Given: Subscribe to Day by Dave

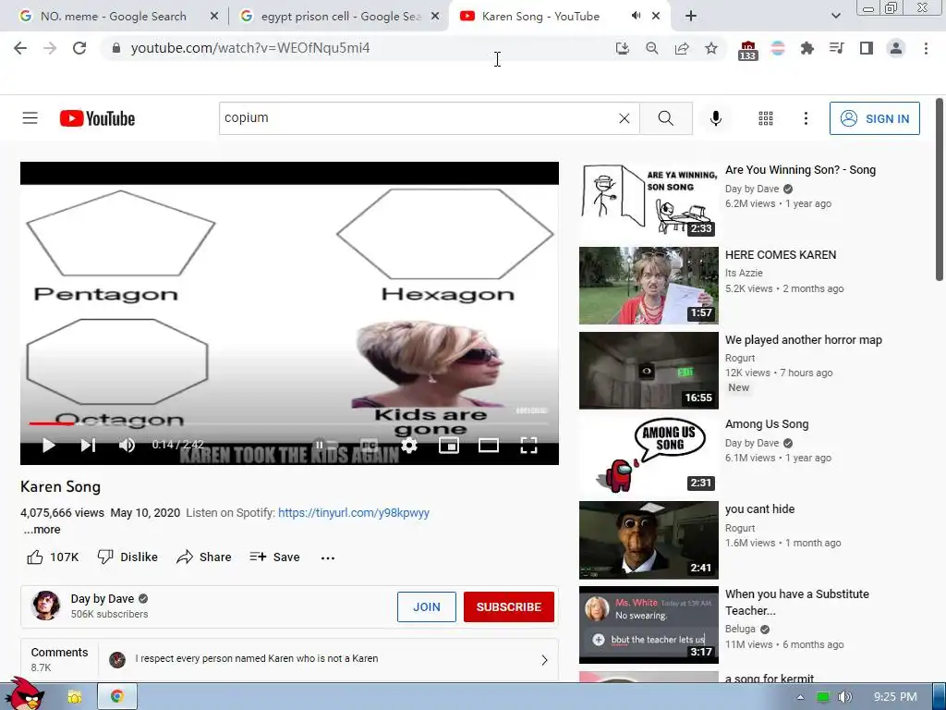Looking at the screenshot, I should pyautogui.click(x=509, y=606).
